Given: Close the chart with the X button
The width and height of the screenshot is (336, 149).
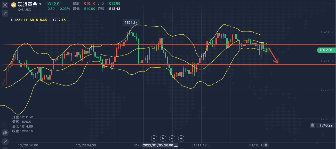Looking at the screenshot, I should point(5,5).
